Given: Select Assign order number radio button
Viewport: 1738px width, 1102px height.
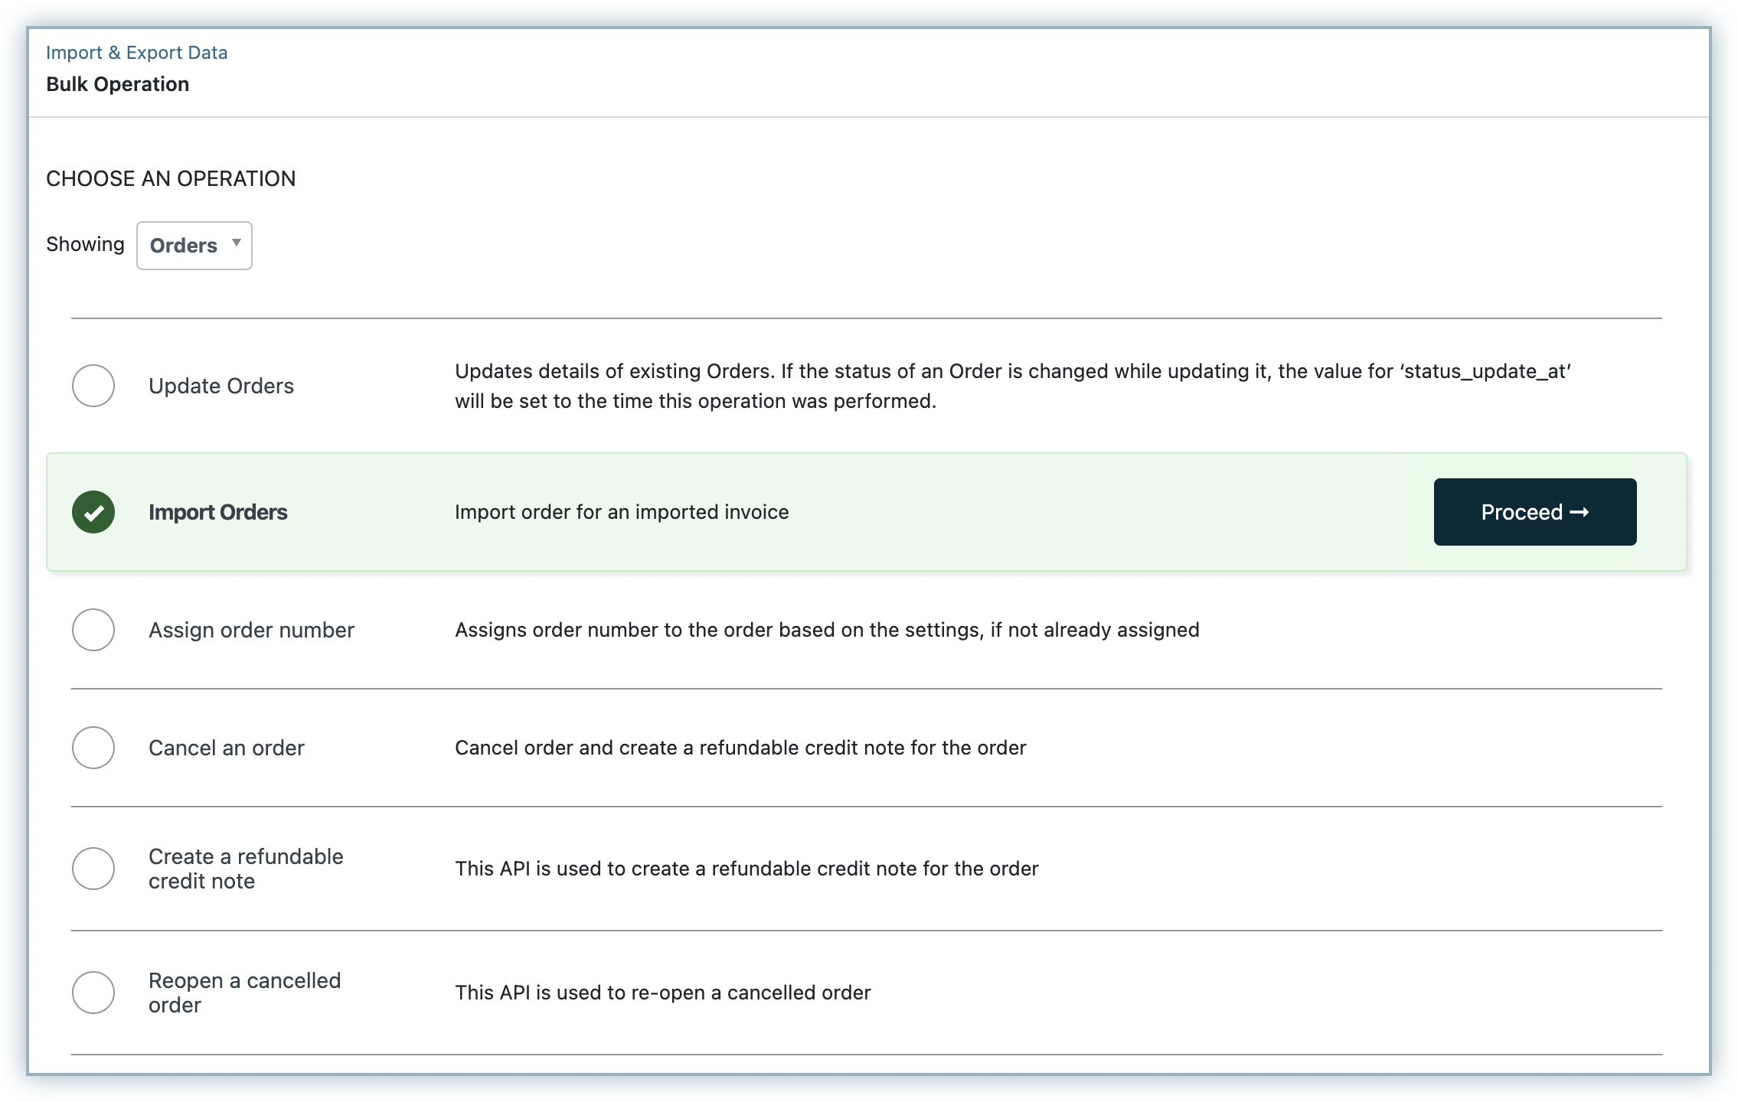Looking at the screenshot, I should [93, 630].
